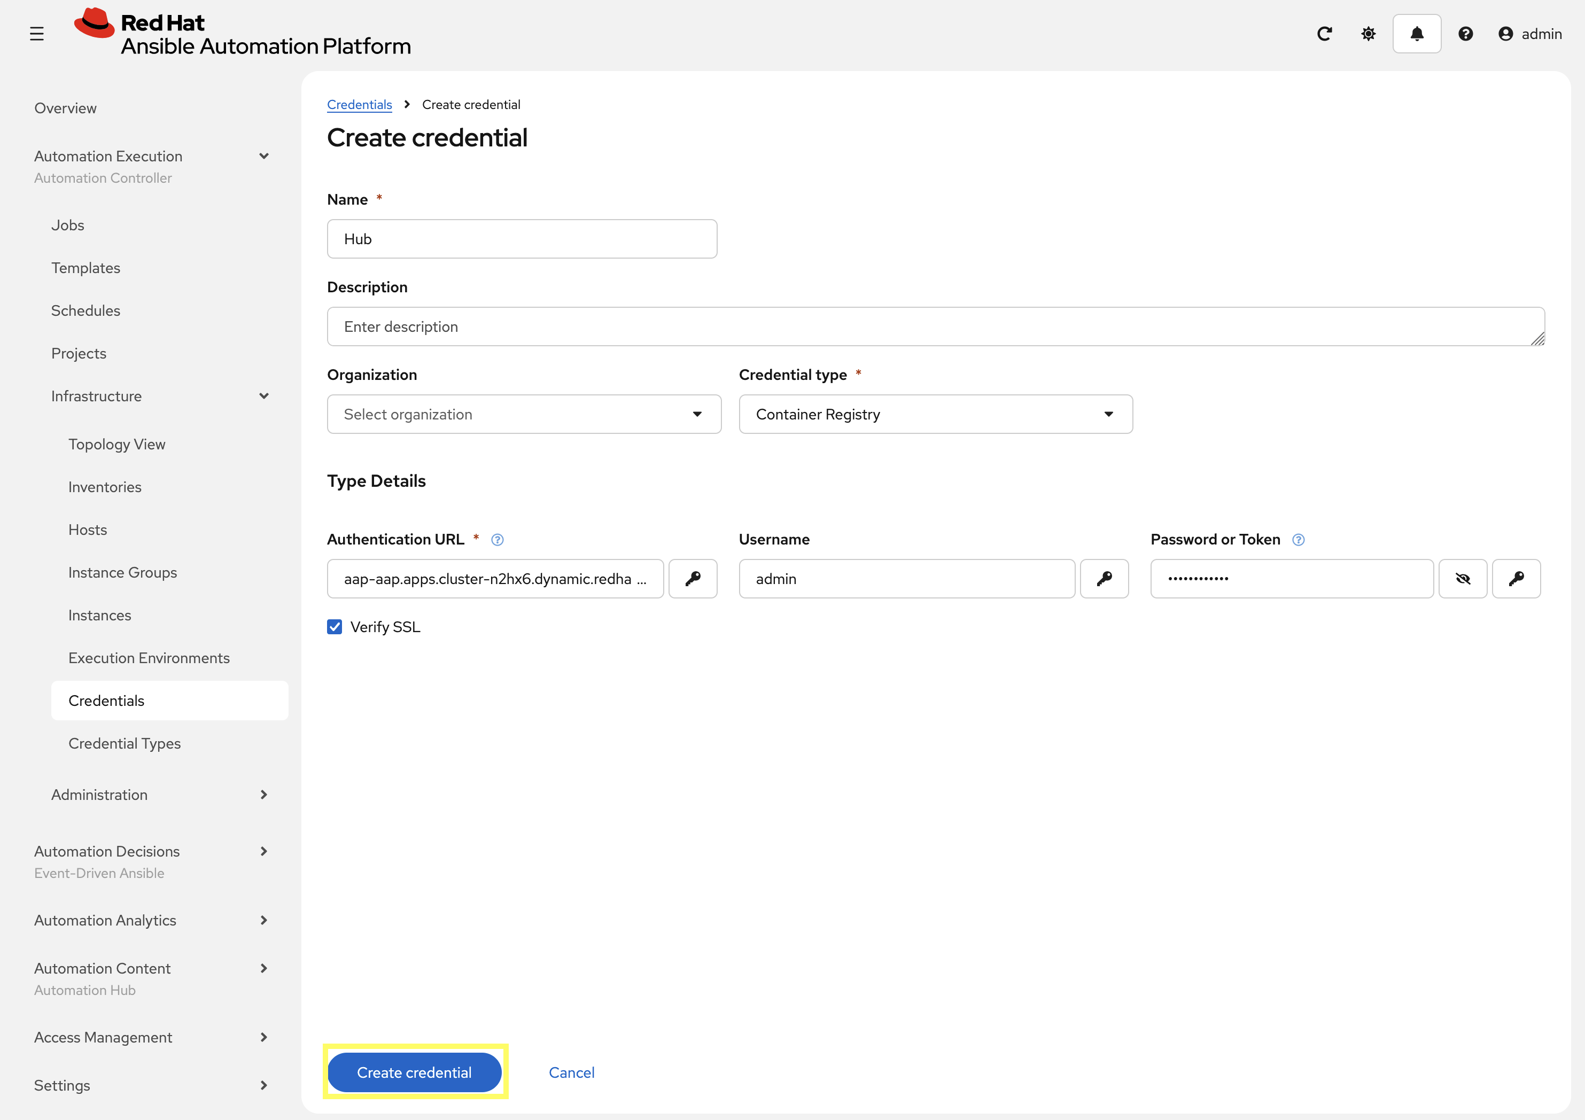Collapse the Infrastructure section chevron

tap(265, 395)
